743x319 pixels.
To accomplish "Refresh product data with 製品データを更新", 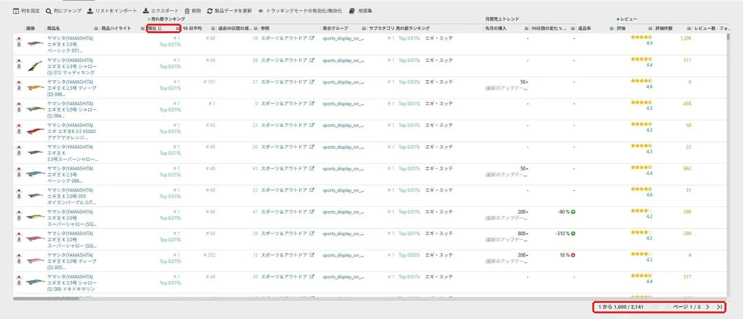I will [229, 10].
